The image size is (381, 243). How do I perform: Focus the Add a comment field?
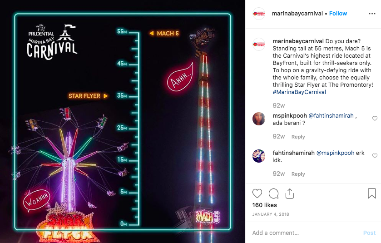pos(306,233)
